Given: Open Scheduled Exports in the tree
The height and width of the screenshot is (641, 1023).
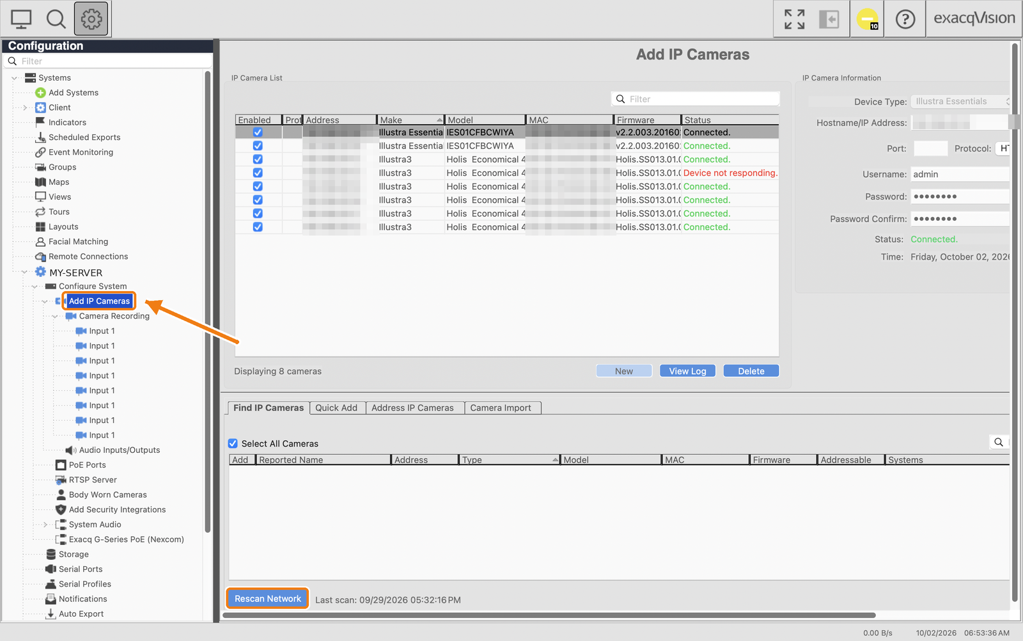Looking at the screenshot, I should [84, 137].
